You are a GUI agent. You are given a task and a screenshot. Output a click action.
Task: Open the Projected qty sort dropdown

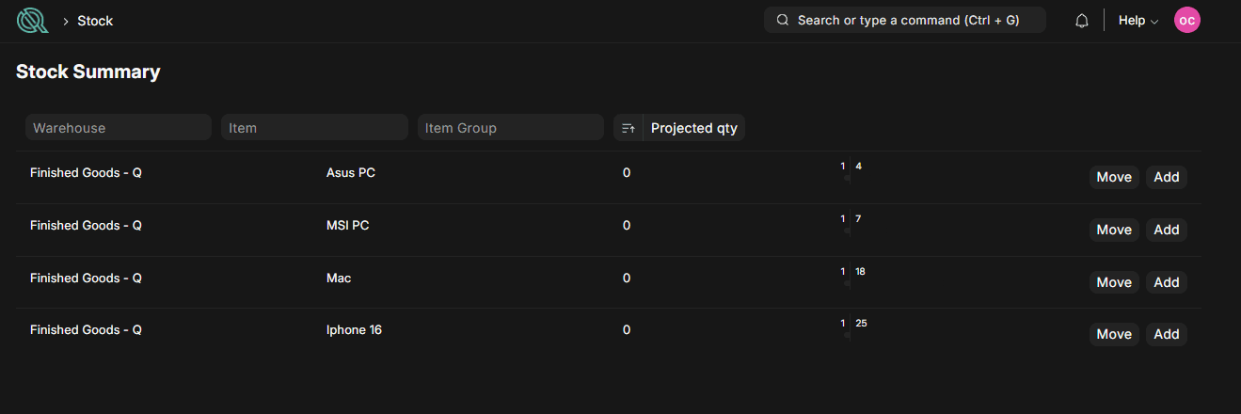point(694,128)
